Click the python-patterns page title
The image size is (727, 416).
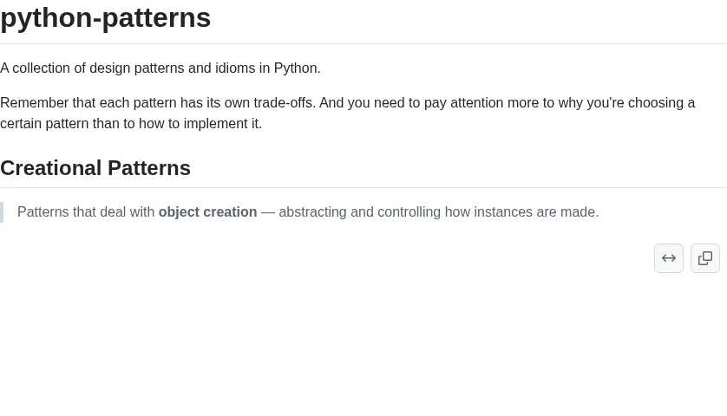(x=105, y=17)
